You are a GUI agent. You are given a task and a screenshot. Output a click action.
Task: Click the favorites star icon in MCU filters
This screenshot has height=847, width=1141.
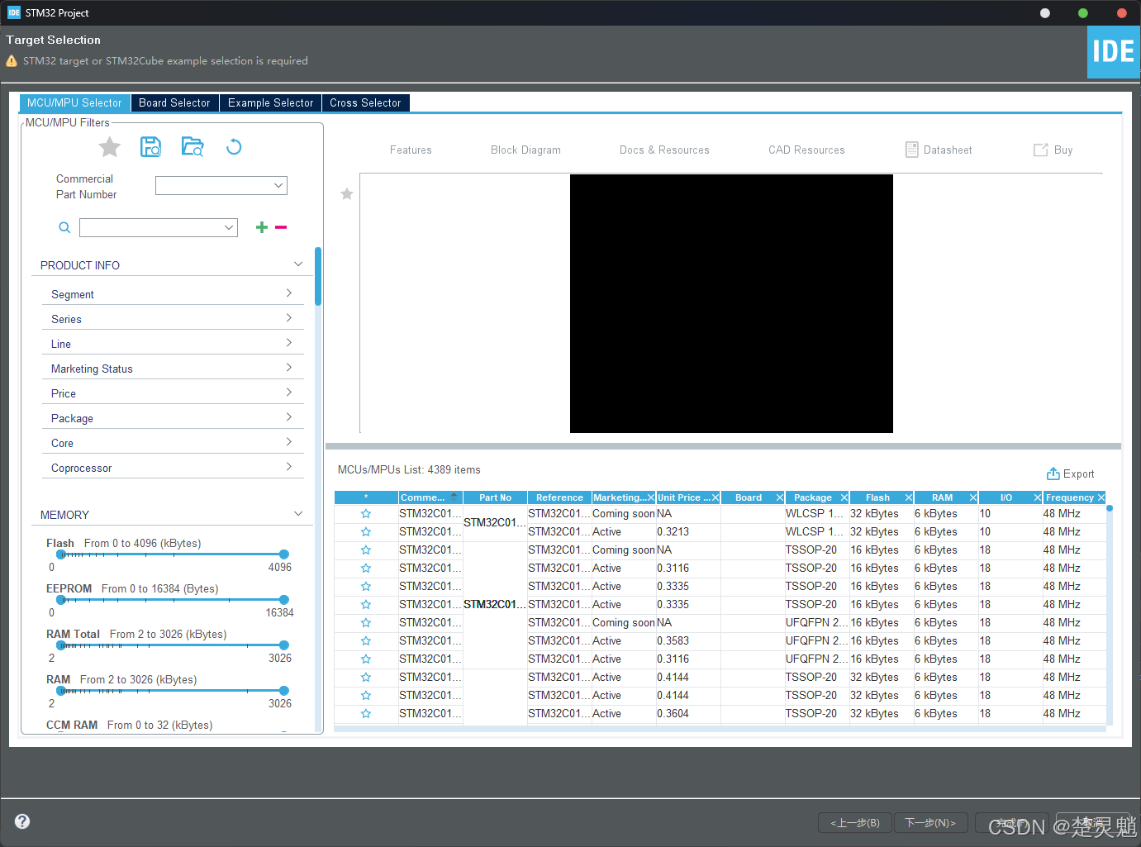point(110,147)
